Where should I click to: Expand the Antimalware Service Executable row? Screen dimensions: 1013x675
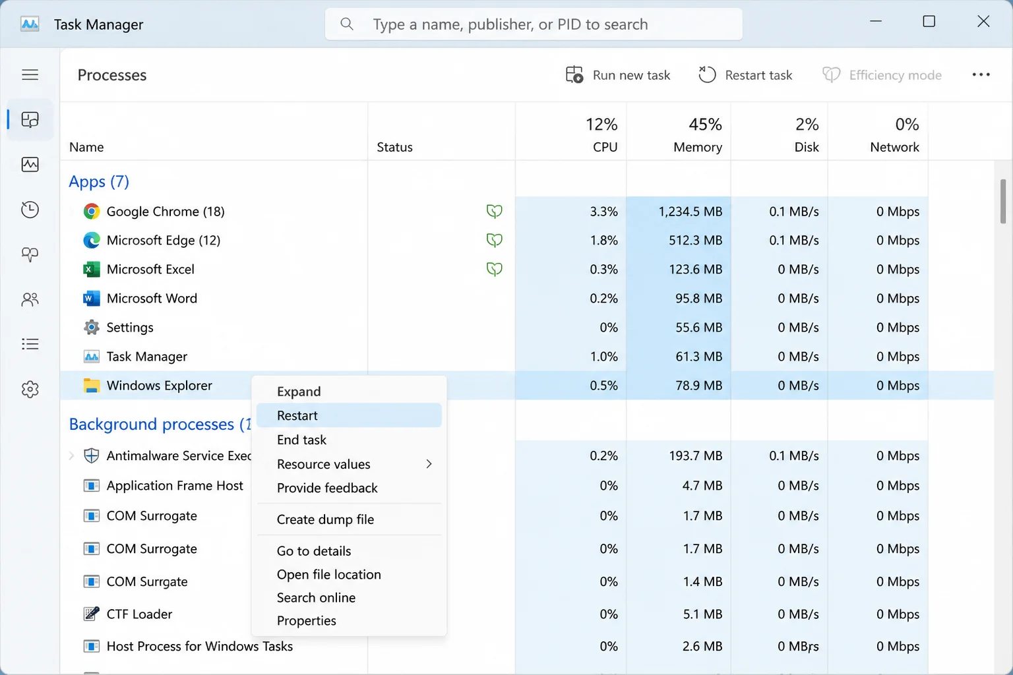pos(71,455)
